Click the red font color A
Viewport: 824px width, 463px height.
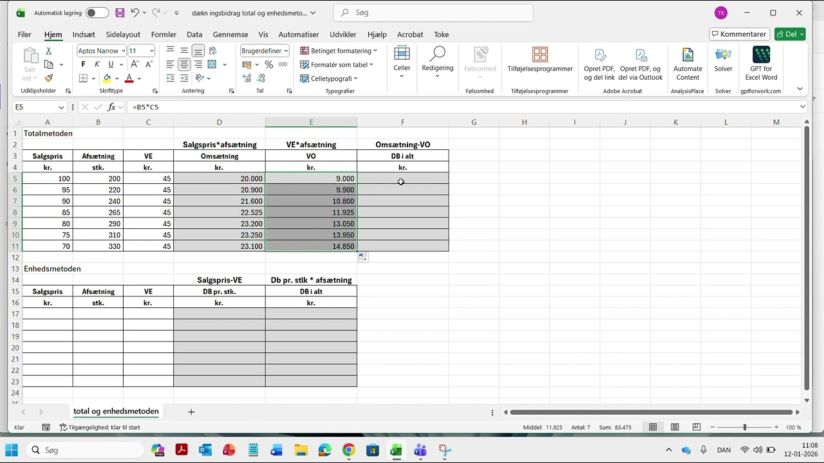pos(129,78)
